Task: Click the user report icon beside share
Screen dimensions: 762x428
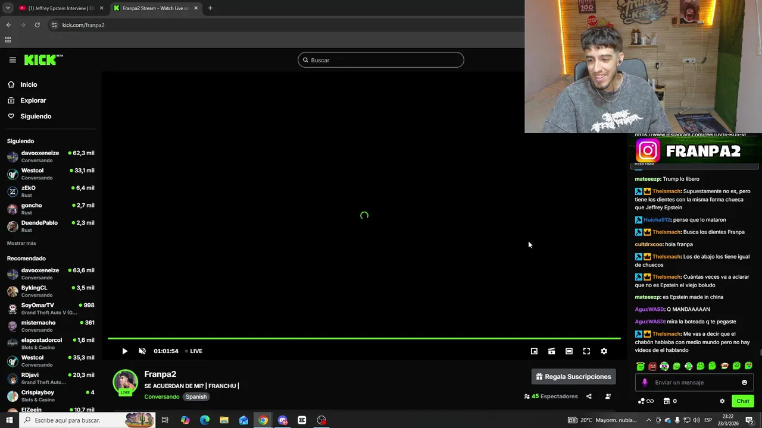Action: [x=608, y=396]
